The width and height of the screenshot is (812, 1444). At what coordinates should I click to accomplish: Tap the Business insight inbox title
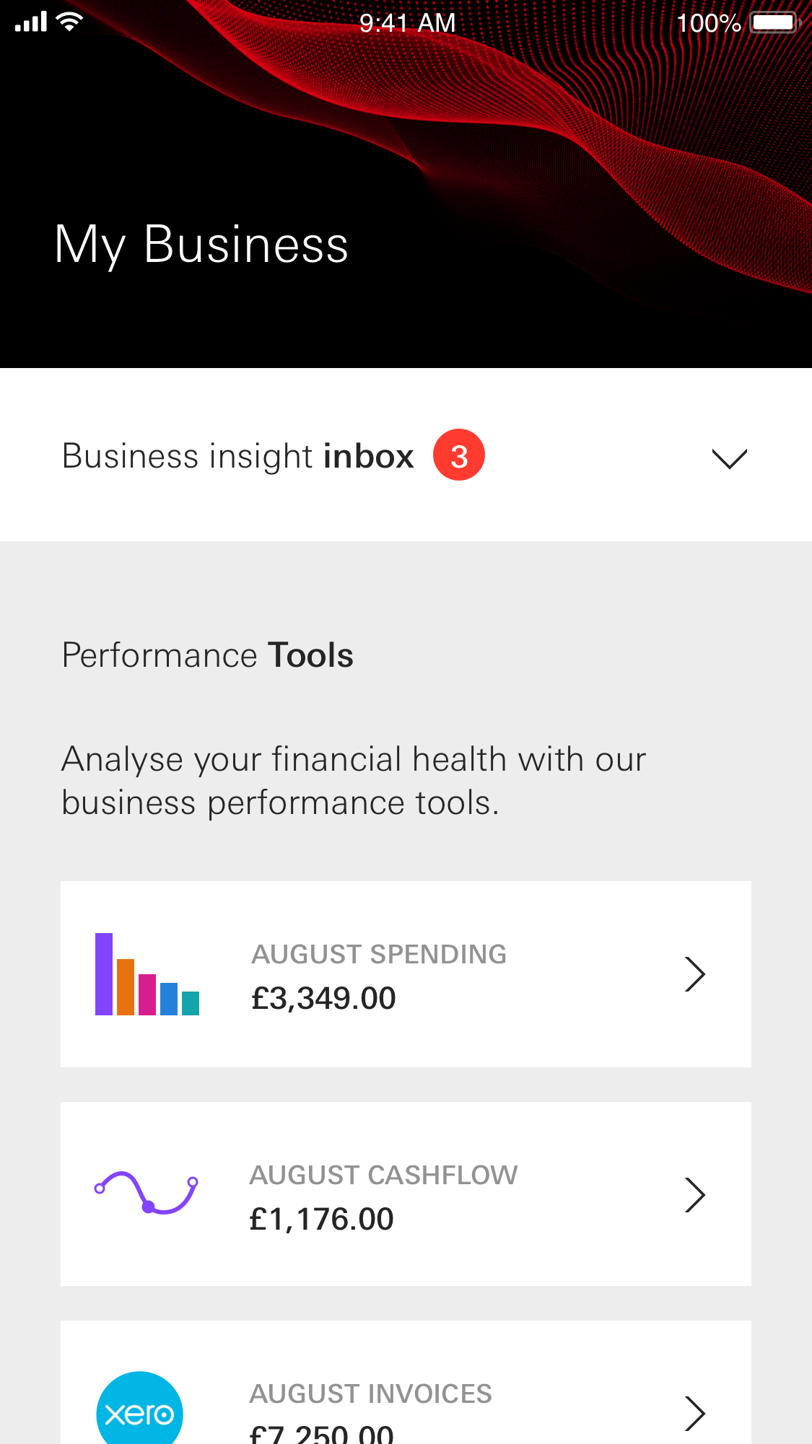pyautogui.click(x=237, y=456)
